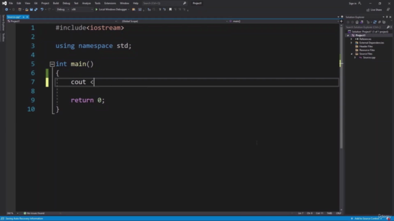The width and height of the screenshot is (394, 221).
Task: Click Sign in link
Action: (x=353, y=3)
